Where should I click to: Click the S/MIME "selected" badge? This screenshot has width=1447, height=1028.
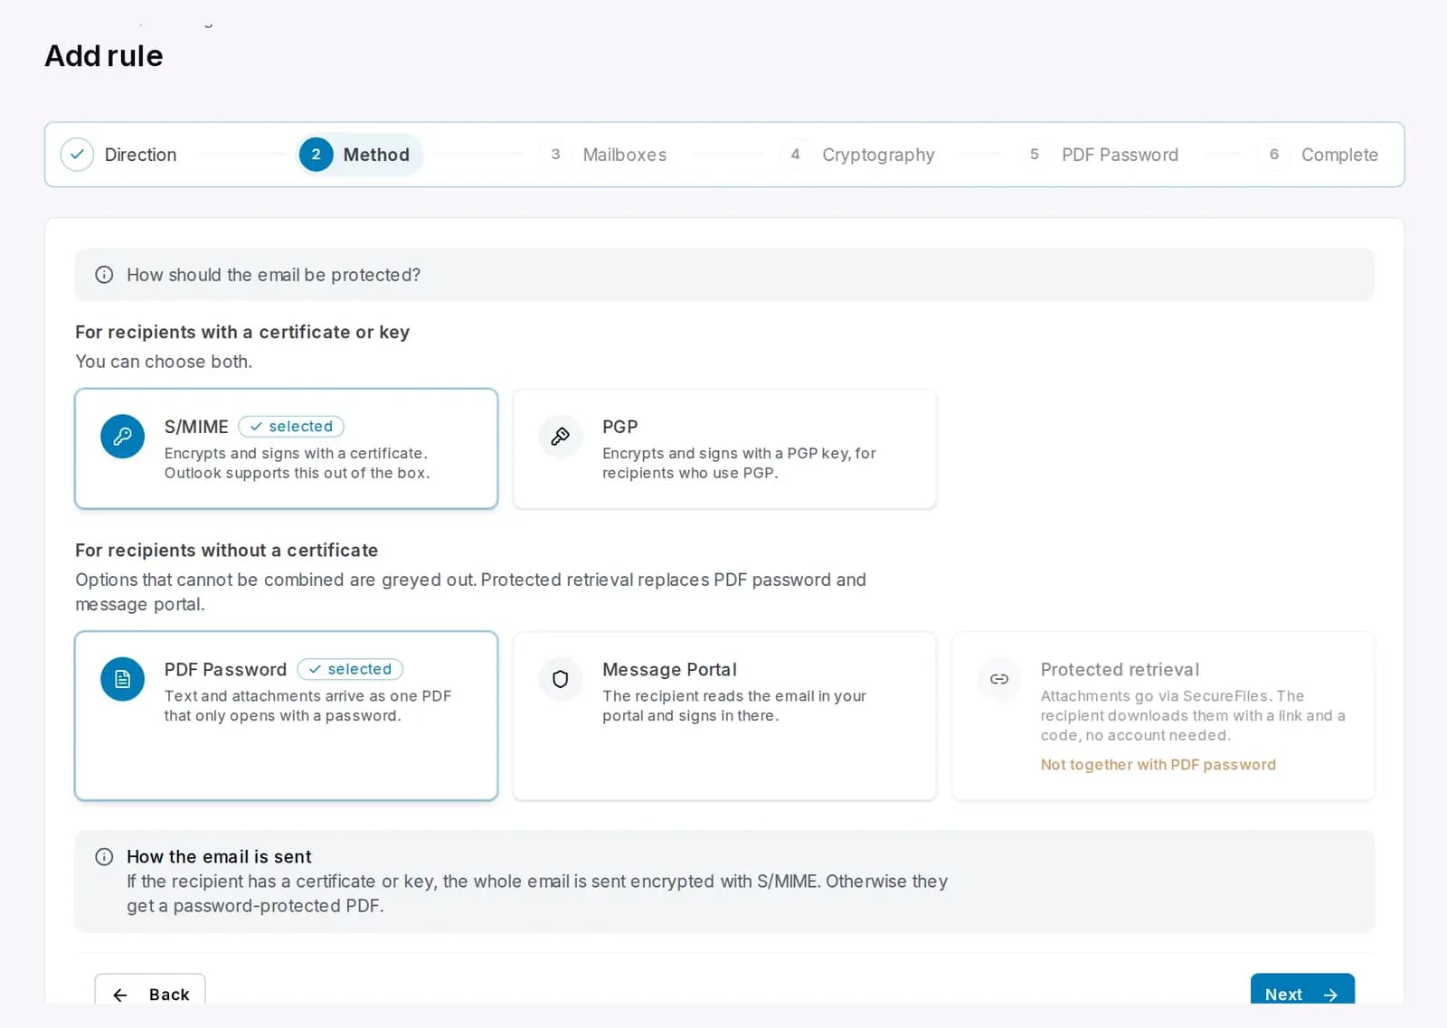click(x=291, y=427)
